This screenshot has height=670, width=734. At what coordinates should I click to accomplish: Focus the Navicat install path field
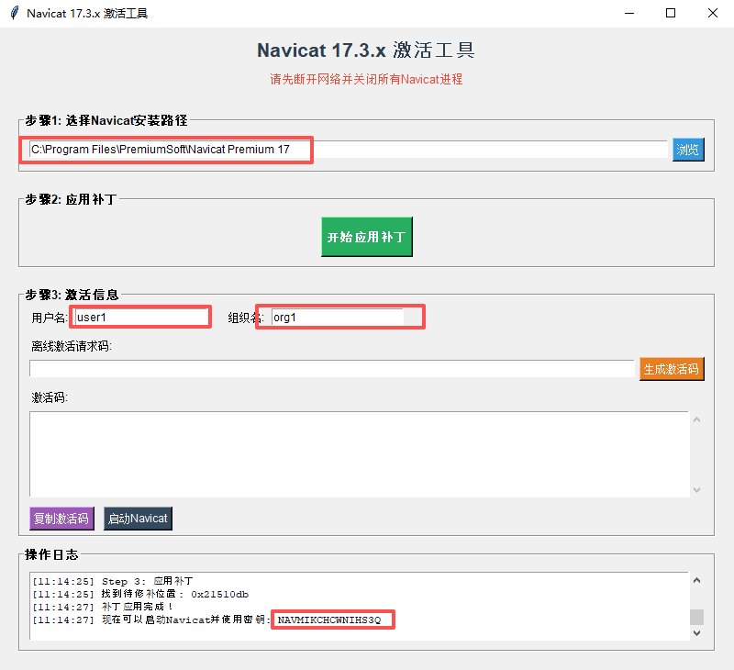point(348,150)
